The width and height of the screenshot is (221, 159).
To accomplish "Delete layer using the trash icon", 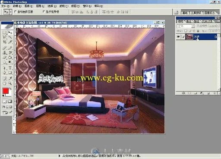I will (215, 93).
